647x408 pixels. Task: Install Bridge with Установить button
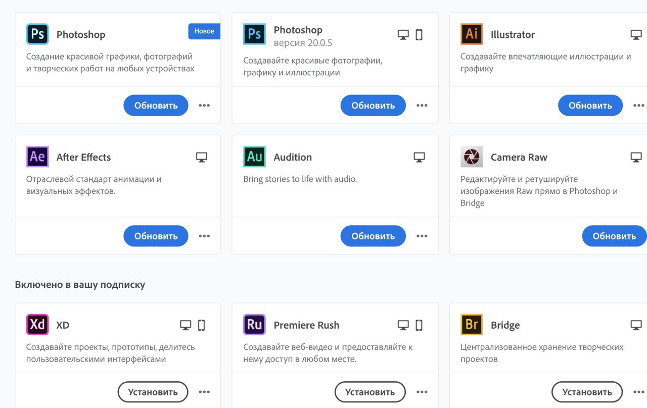click(x=587, y=392)
